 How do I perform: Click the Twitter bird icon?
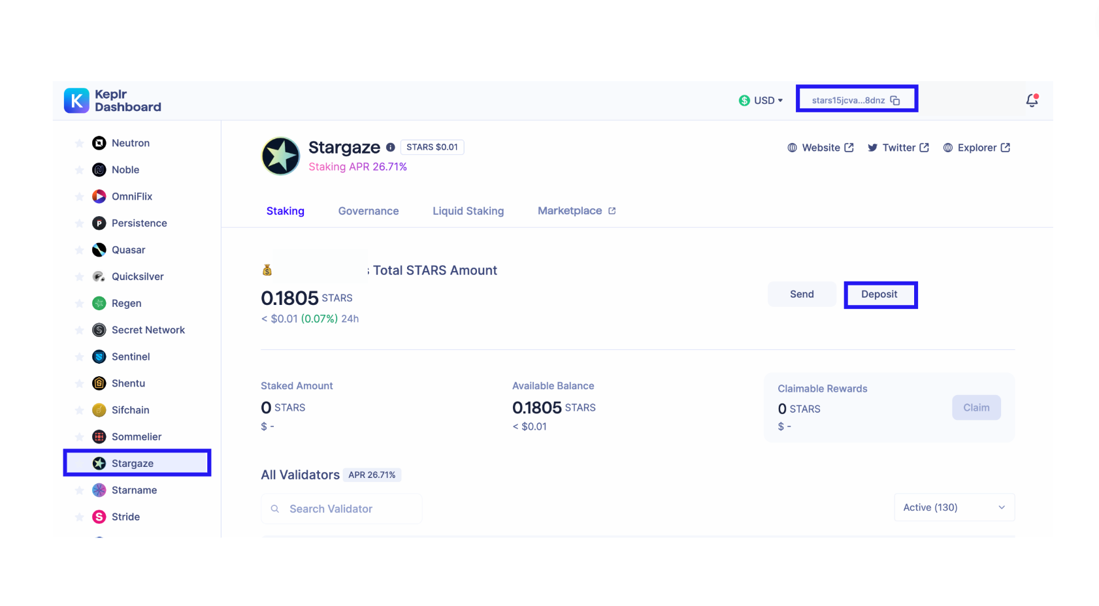(x=872, y=148)
